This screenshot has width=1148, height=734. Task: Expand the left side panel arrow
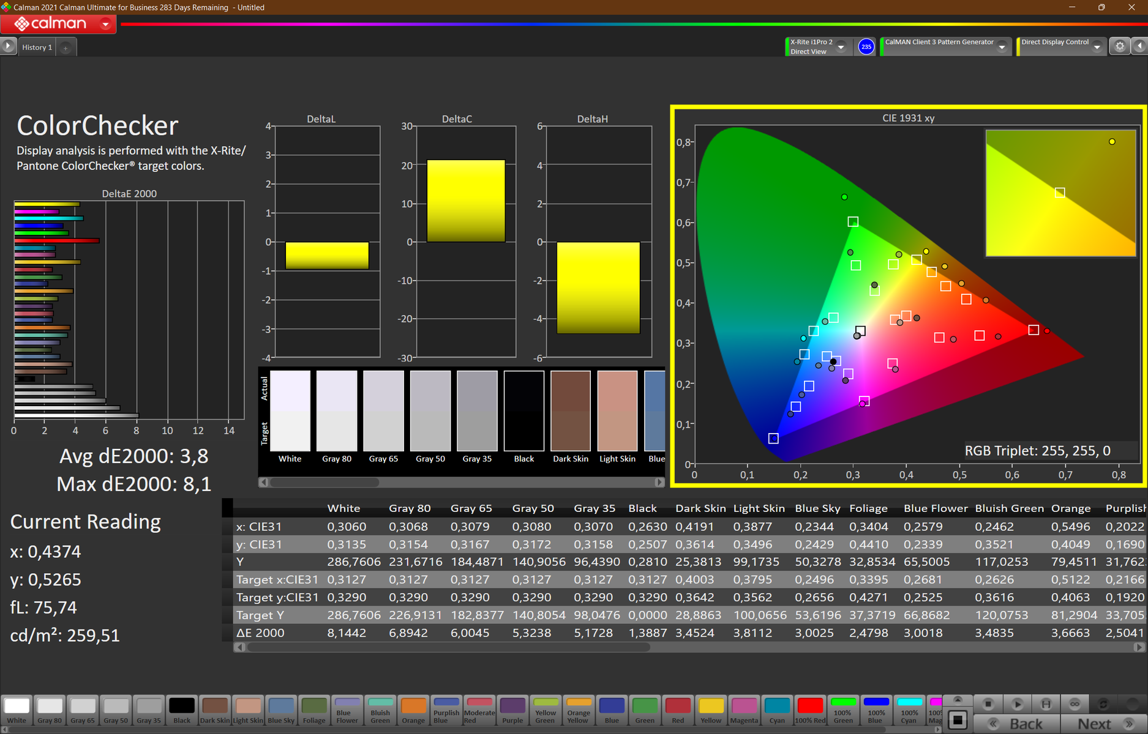(8, 46)
